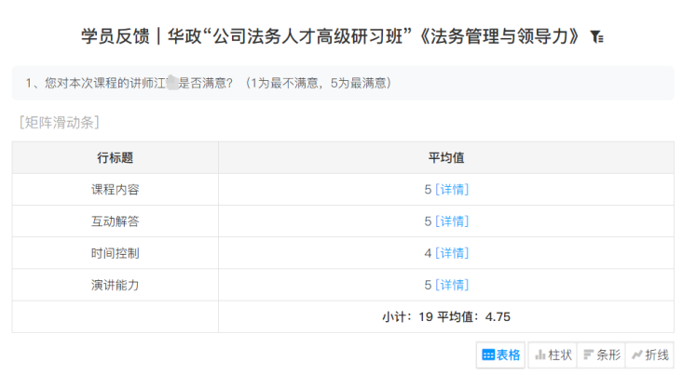Select the 互动解答 row label

point(115,221)
